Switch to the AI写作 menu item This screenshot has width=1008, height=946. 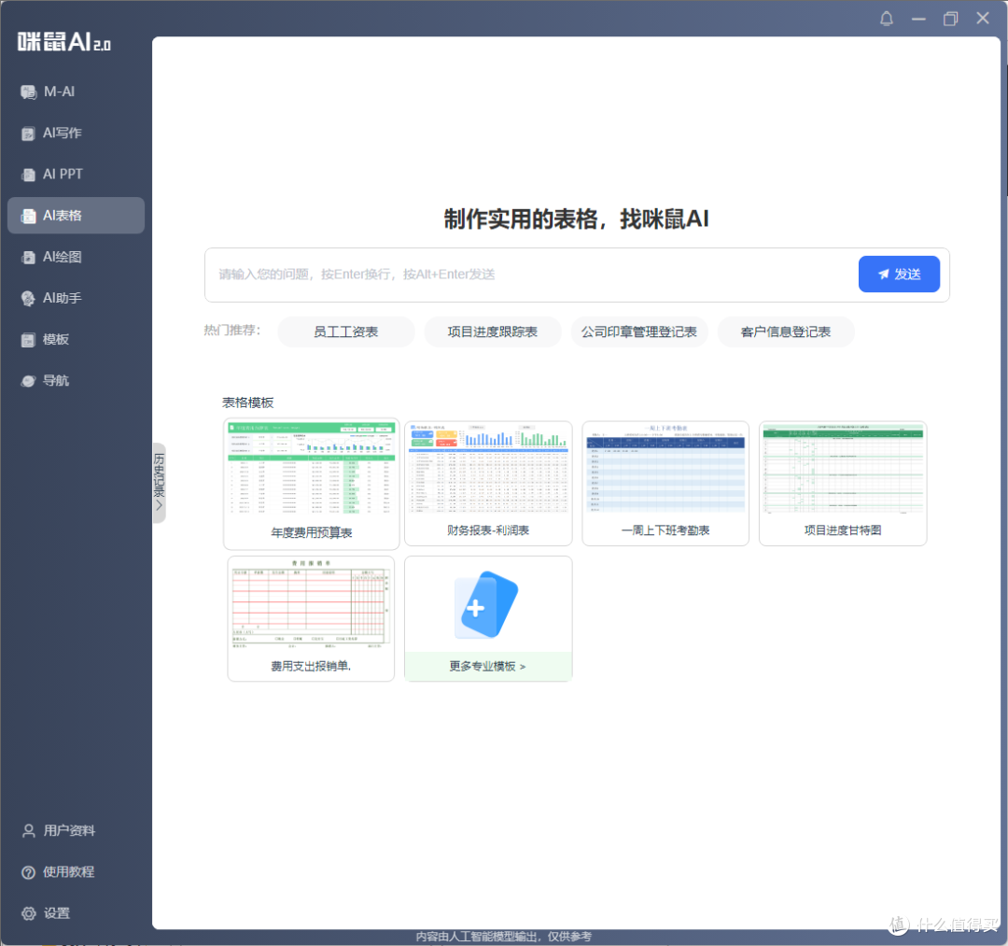coord(76,134)
